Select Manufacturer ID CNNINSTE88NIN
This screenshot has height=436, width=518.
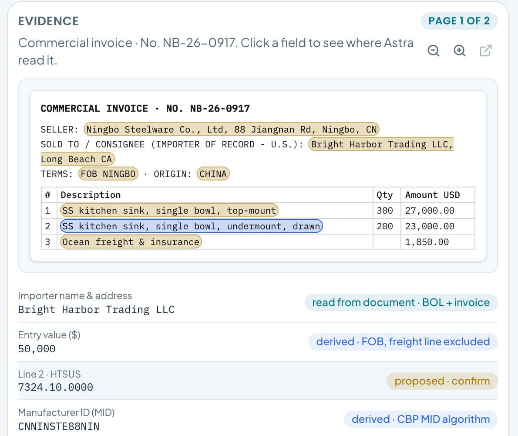59,426
